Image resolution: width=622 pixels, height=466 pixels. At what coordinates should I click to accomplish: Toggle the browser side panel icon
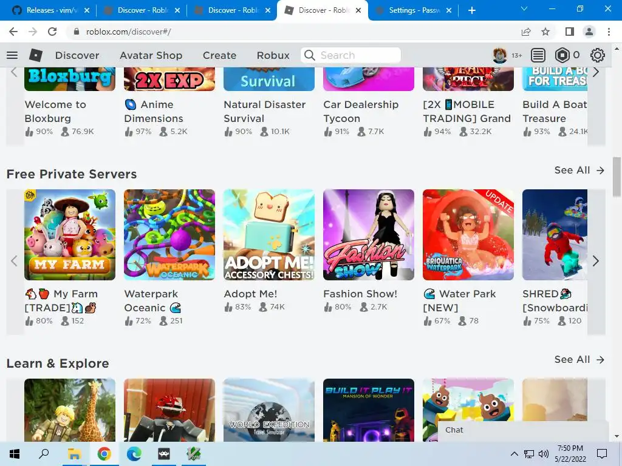point(570,32)
